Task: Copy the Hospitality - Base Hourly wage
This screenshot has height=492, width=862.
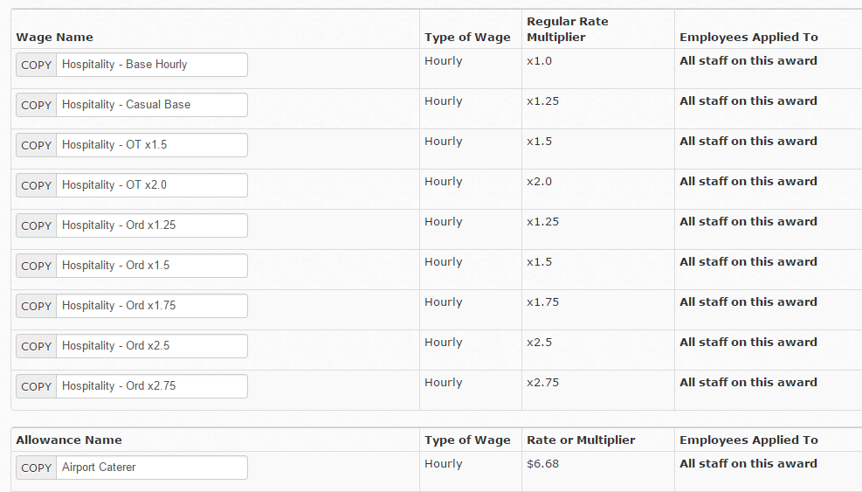Action: 37,65
